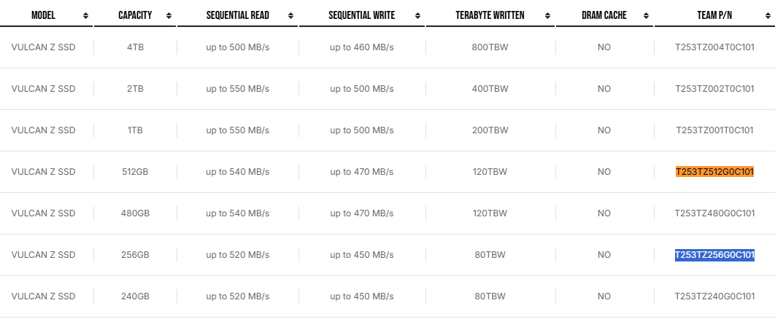Click part number T253TZ240G0C101
The width and height of the screenshot is (775, 319).
click(714, 296)
